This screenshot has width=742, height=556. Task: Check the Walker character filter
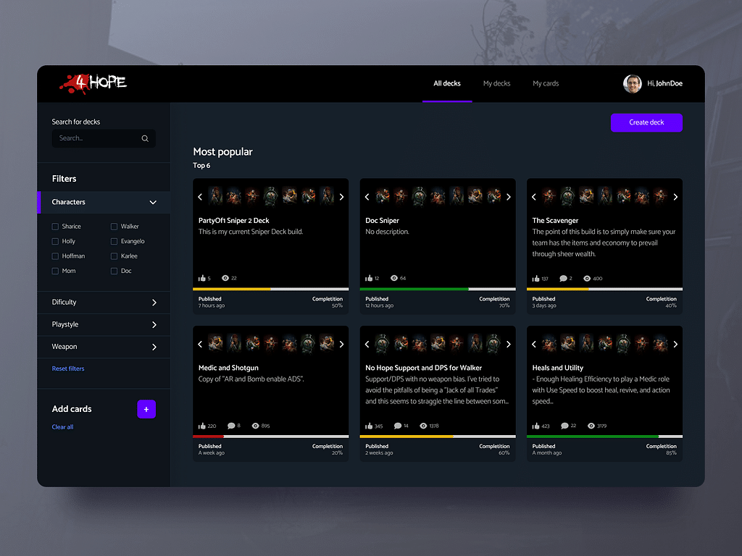[114, 227]
